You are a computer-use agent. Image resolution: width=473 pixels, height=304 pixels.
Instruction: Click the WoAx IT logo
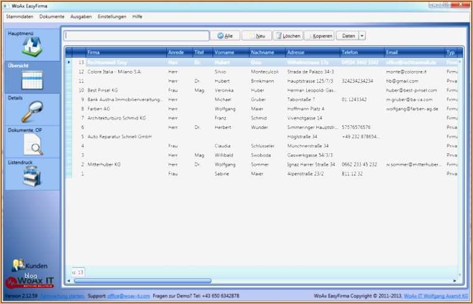[x=30, y=282]
